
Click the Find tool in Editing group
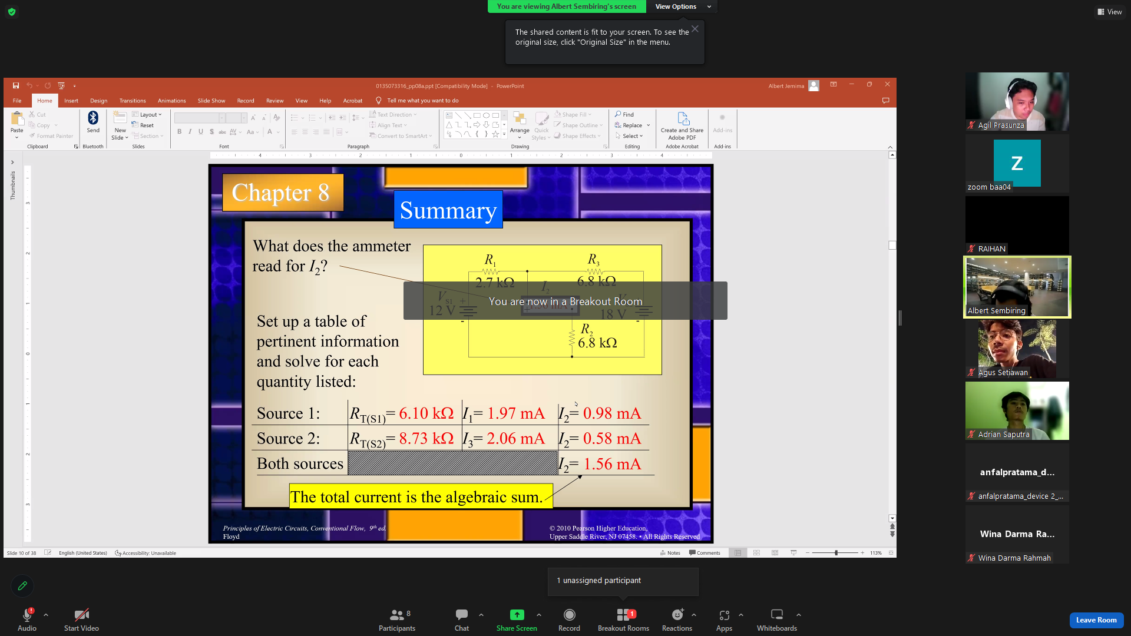[624, 114]
